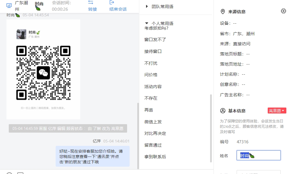The image size is (292, 174).
Task: Click the 亿萍 reply message bubble
Action: [x=93, y=156]
